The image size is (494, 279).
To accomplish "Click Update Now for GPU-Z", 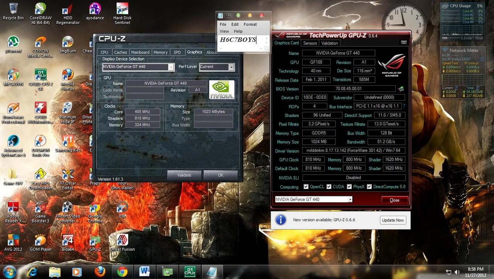I will coord(393,220).
